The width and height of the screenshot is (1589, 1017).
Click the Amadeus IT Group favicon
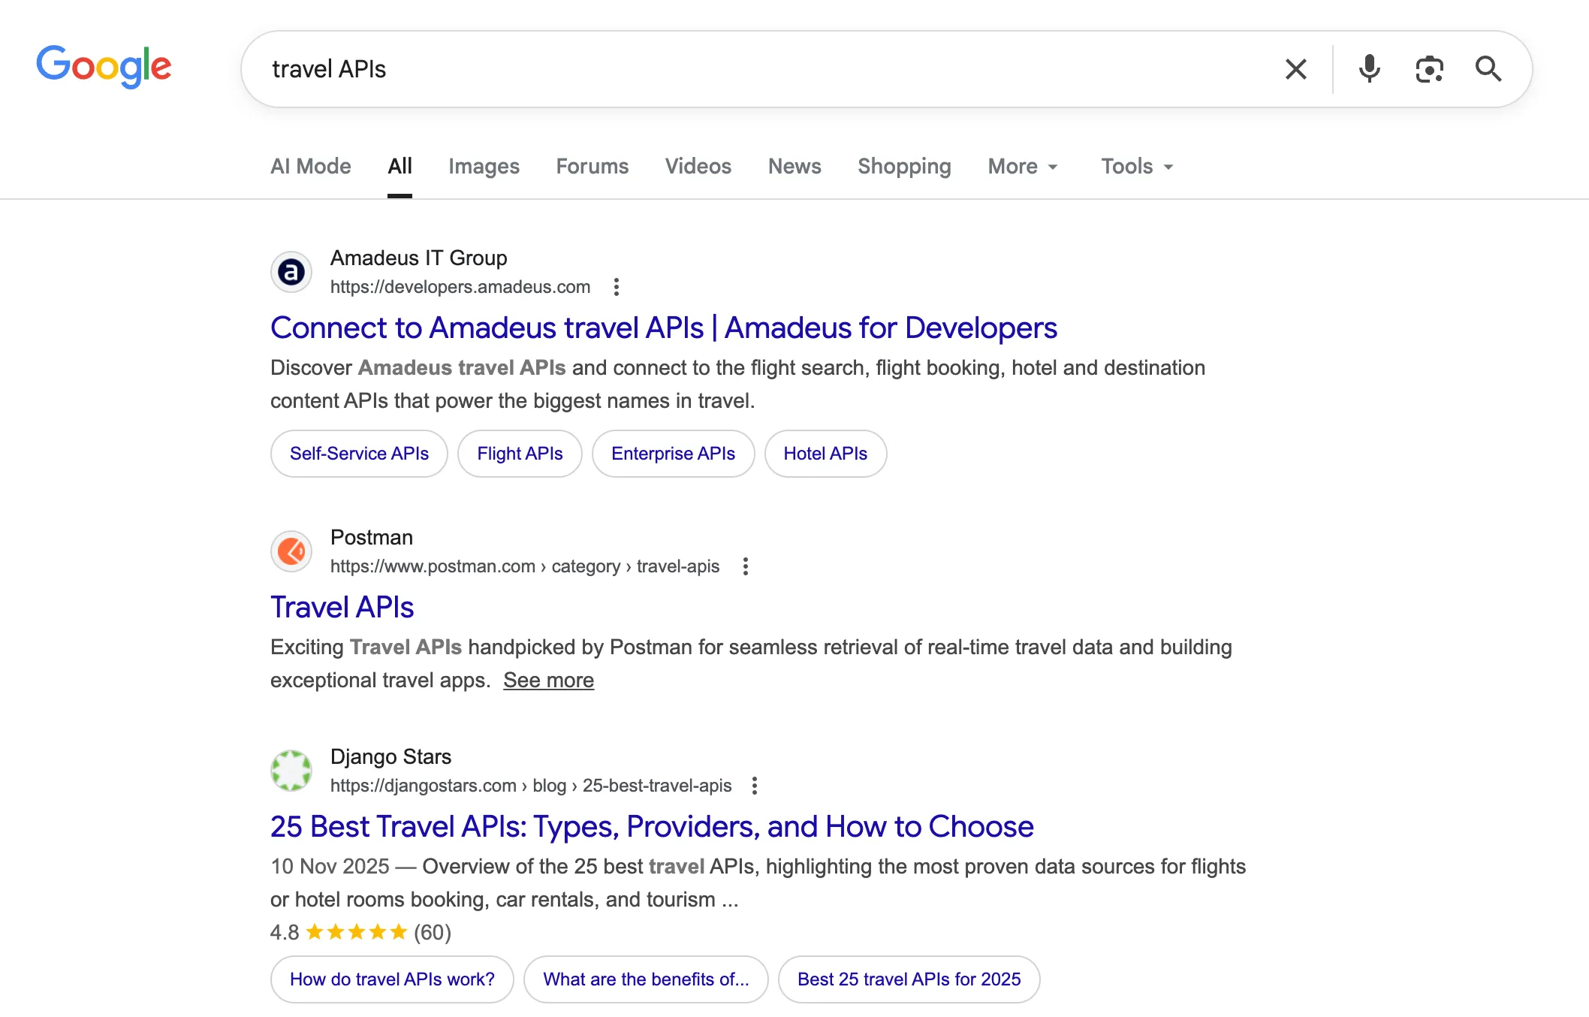pyautogui.click(x=291, y=272)
